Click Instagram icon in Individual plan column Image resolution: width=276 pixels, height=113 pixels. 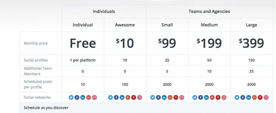(x=94, y=97)
